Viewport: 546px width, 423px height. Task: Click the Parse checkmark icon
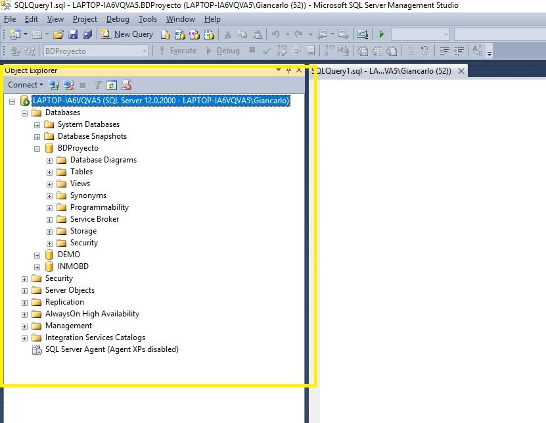[x=267, y=51]
